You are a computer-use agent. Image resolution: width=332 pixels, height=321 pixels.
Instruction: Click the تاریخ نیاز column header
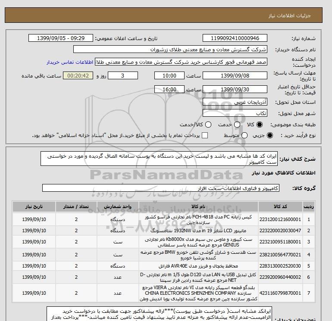coord(34,207)
